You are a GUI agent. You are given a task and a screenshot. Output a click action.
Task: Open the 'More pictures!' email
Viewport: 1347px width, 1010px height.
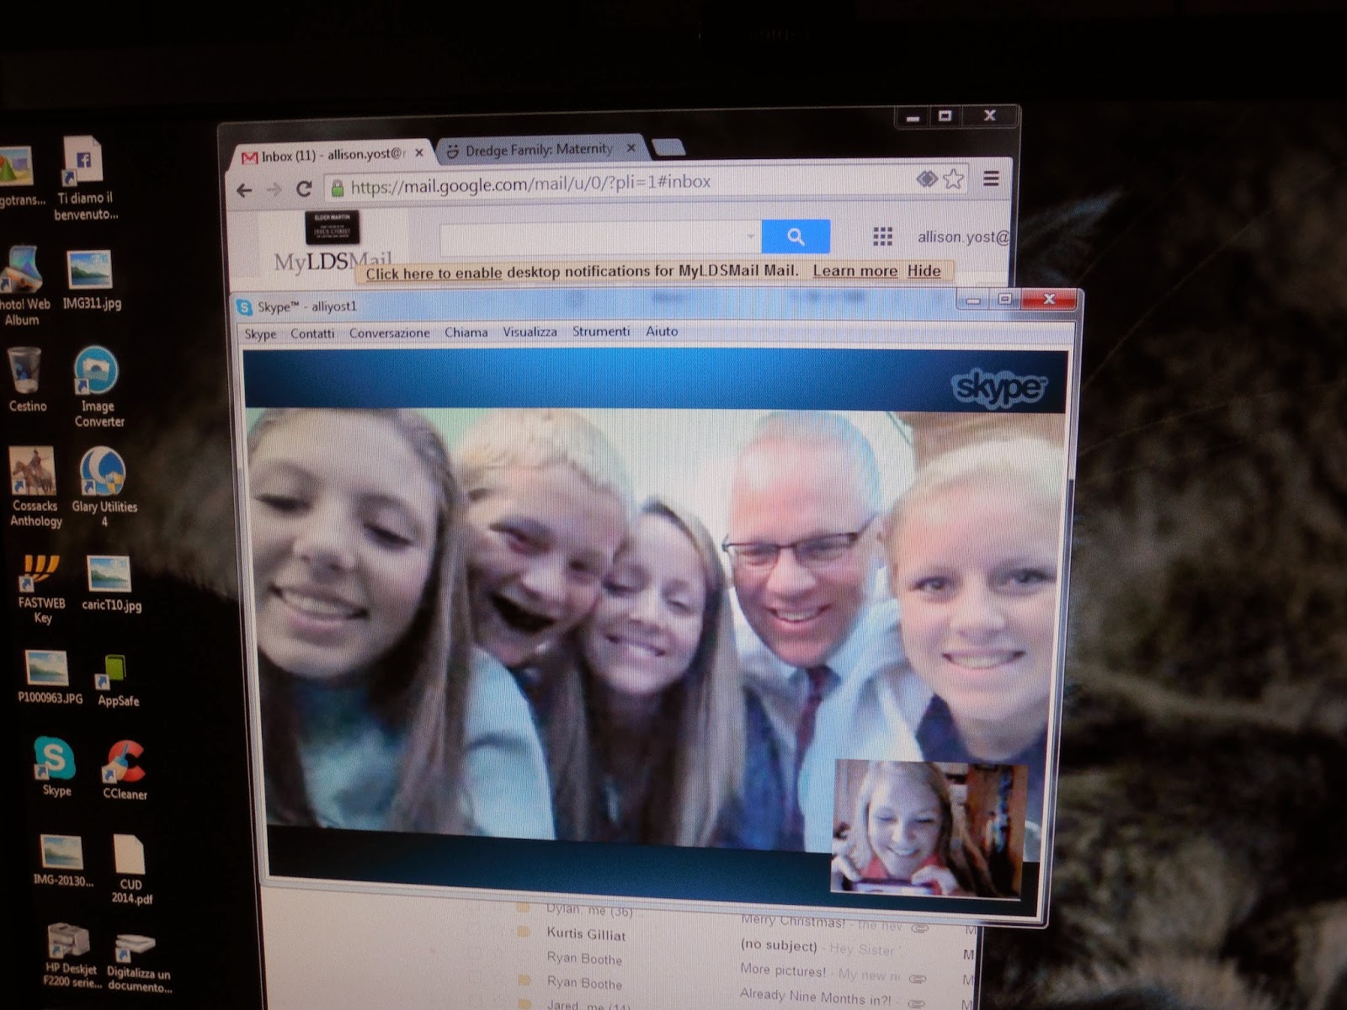(783, 970)
